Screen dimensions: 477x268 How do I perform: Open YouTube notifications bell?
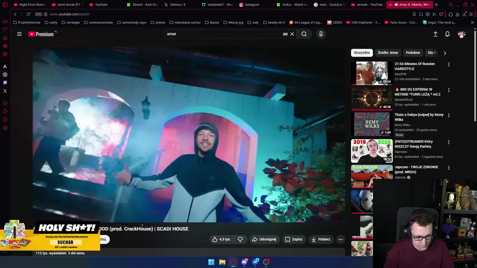pyautogui.click(x=448, y=34)
